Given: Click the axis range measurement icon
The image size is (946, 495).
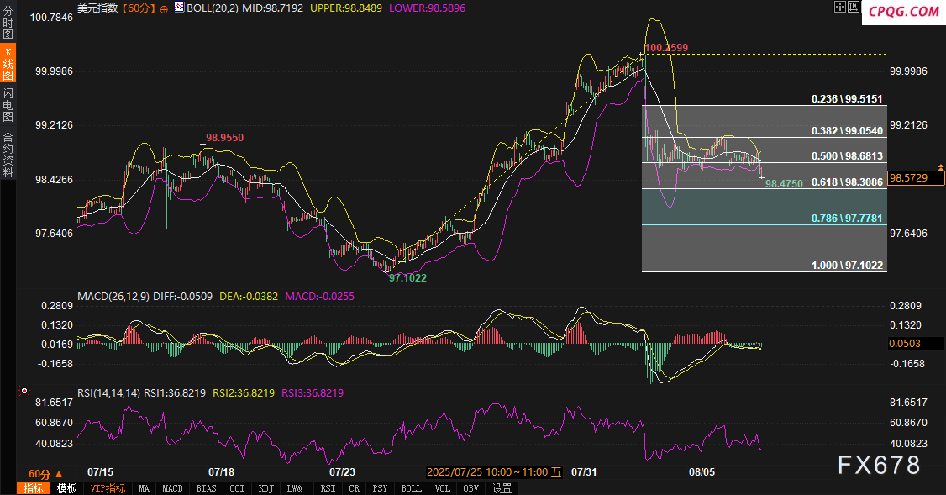Looking at the screenshot, I should click(x=854, y=8).
